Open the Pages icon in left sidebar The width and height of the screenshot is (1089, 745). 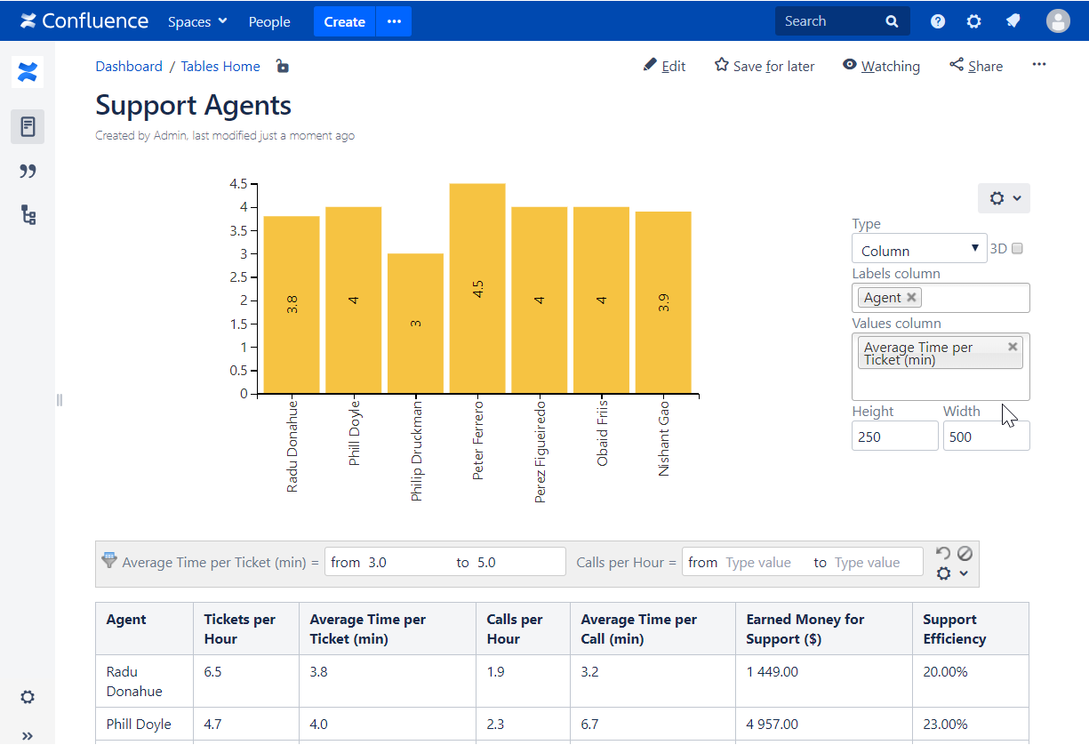pos(28,126)
